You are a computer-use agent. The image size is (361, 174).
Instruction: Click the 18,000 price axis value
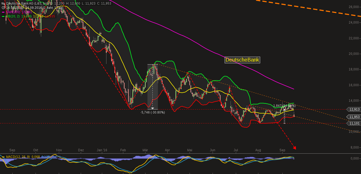click(x=354, y=69)
